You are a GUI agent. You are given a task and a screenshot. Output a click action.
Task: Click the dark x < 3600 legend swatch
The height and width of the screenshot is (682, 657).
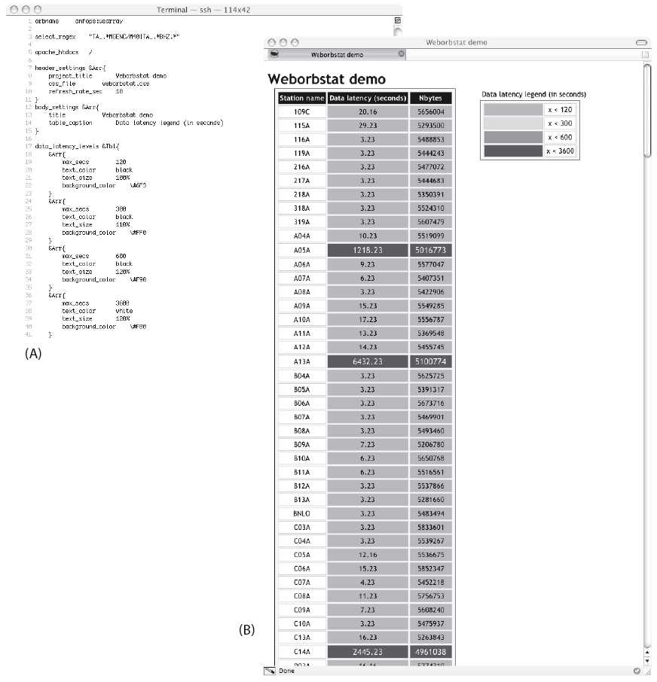pos(513,151)
